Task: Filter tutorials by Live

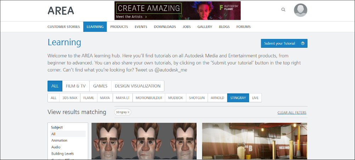Action: tap(255, 98)
